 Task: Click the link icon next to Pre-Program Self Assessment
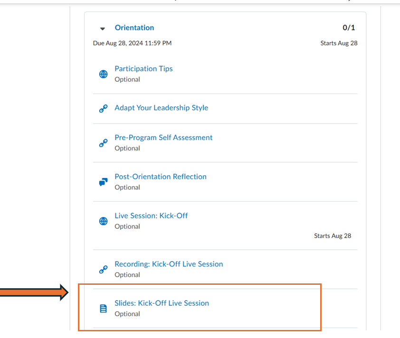coord(103,143)
